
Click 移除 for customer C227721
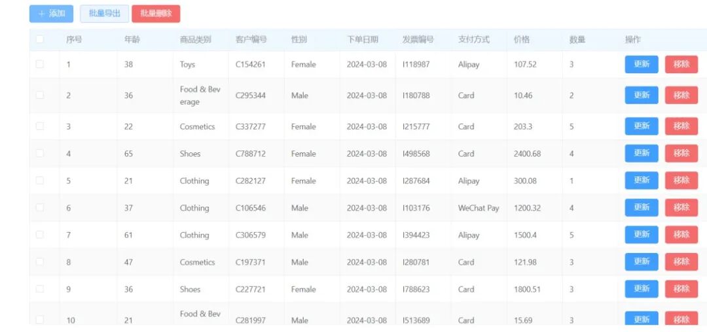pos(681,289)
